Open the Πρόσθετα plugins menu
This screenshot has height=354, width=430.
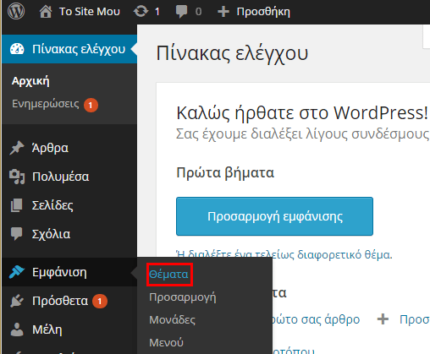pos(60,301)
